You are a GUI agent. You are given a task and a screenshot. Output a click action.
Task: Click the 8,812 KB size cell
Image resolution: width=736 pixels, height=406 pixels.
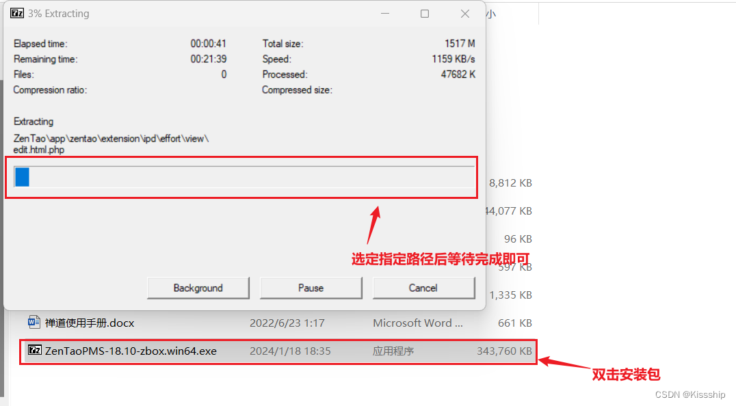[x=511, y=183]
